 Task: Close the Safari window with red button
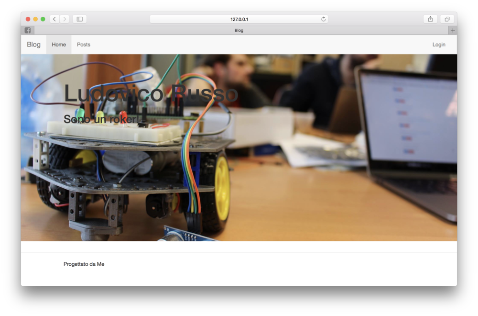28,19
